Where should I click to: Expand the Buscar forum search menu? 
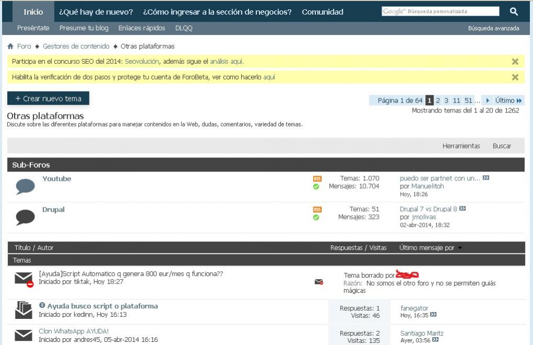point(502,146)
